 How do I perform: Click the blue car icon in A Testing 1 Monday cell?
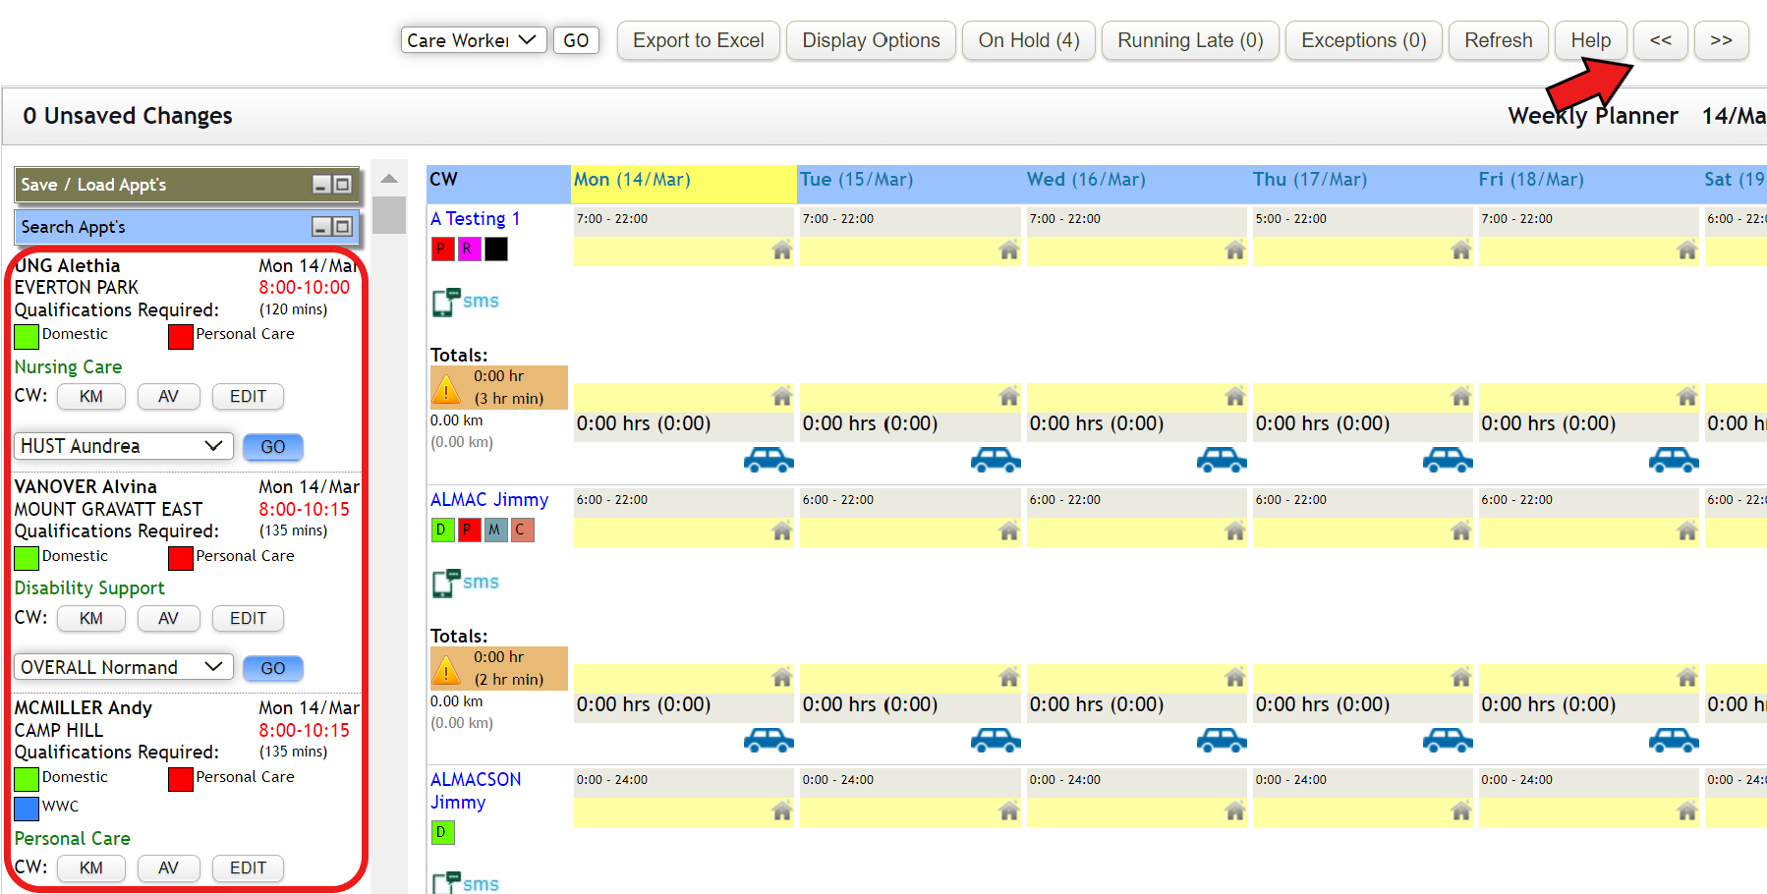768,460
